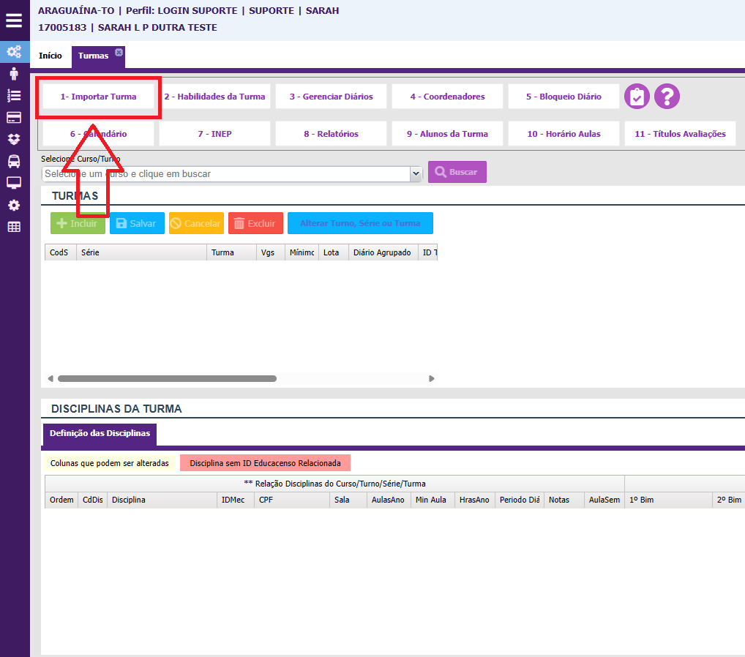The height and width of the screenshot is (657, 745).
Task: Click the Turmas grid horizontal scrollbar
Action: click(167, 379)
